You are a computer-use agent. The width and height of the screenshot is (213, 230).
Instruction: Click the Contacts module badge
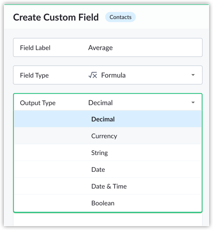pos(120,17)
